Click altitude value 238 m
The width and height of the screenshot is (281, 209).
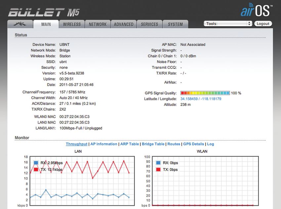[x=185, y=105]
